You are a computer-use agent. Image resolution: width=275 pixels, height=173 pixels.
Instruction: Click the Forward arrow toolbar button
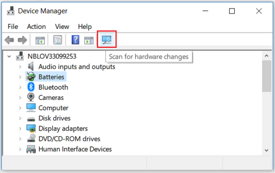pyautogui.click(x=22, y=40)
